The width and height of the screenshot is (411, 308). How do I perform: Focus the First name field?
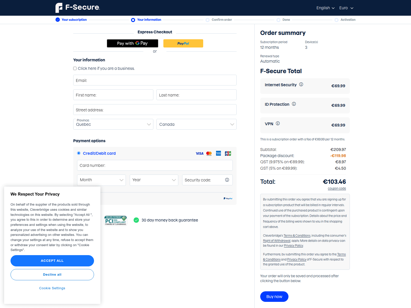tap(113, 95)
